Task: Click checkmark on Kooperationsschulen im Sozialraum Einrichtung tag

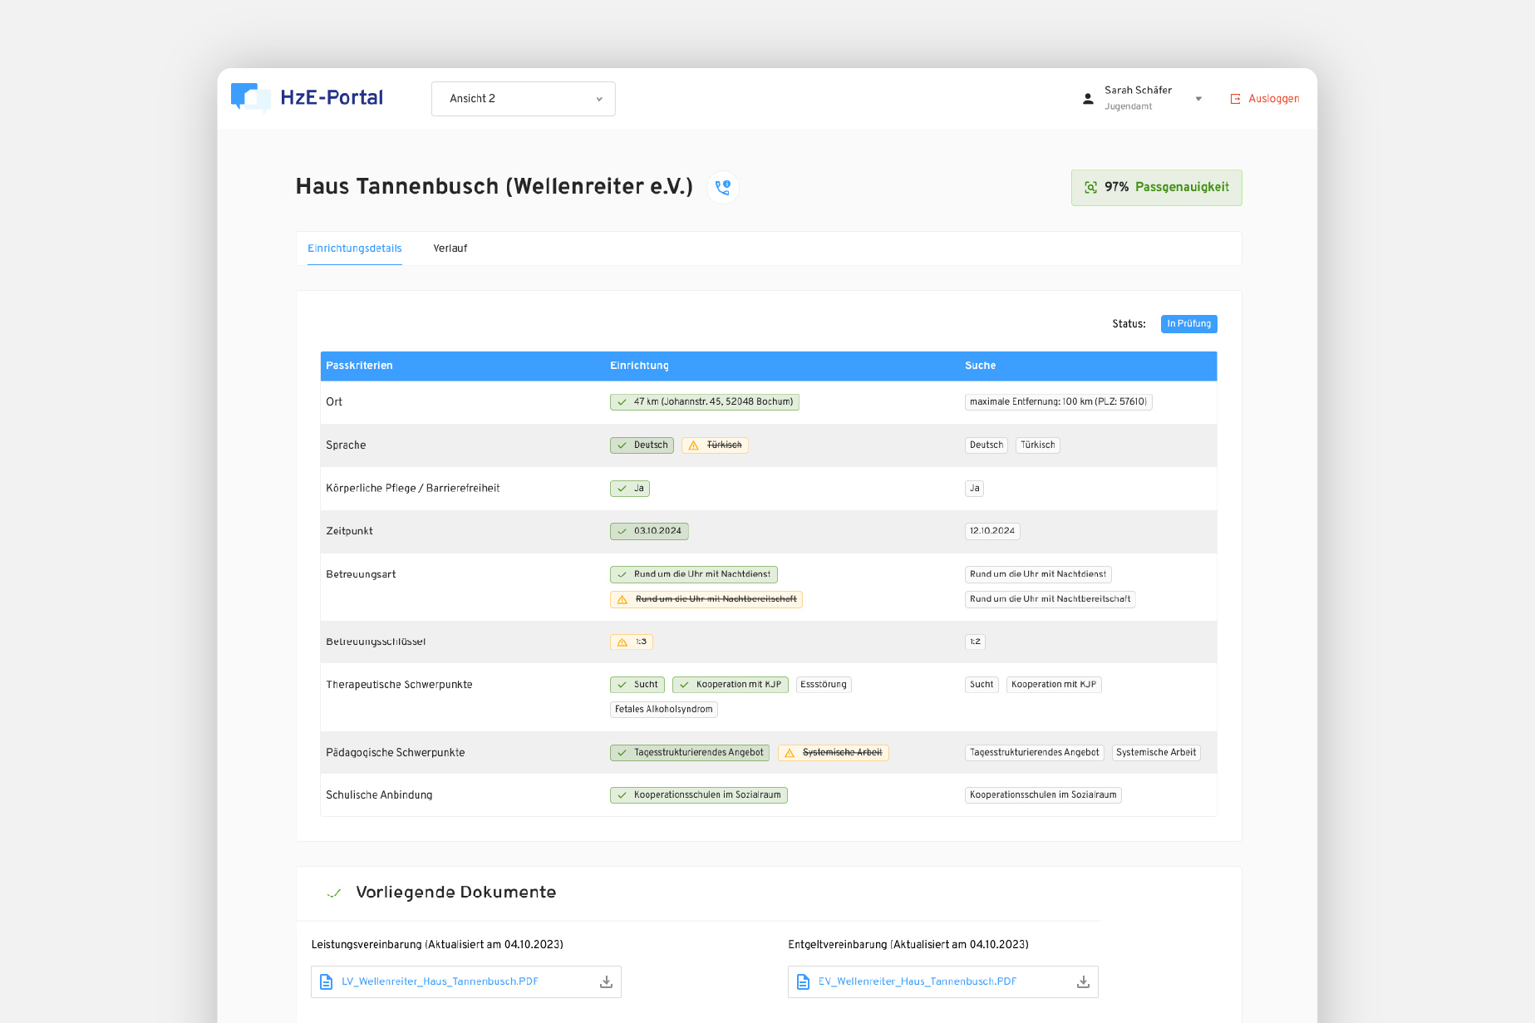Action: (622, 795)
